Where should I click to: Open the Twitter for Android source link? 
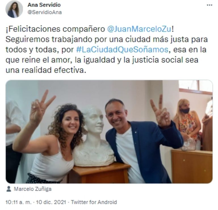click(x=94, y=202)
